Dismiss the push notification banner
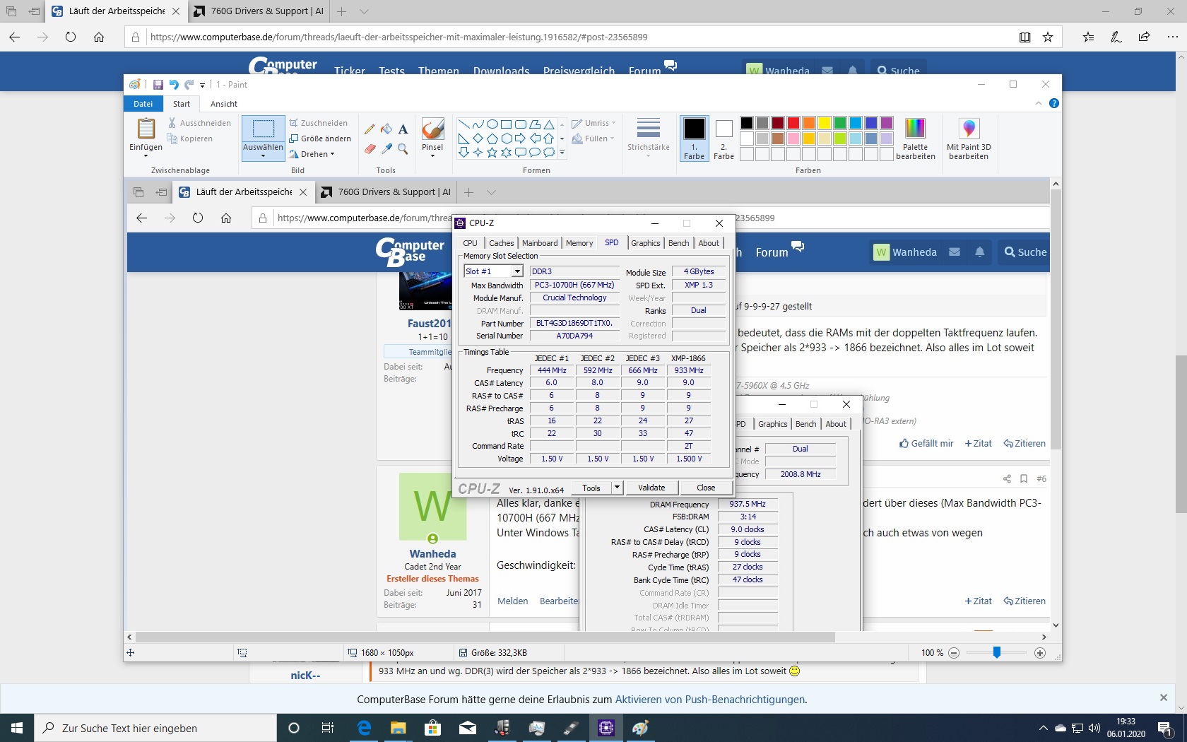1187x742 pixels. pyautogui.click(x=1164, y=697)
